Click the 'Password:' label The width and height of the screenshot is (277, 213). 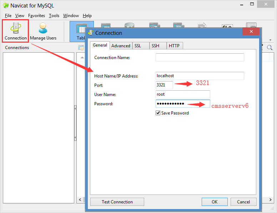[104, 104]
